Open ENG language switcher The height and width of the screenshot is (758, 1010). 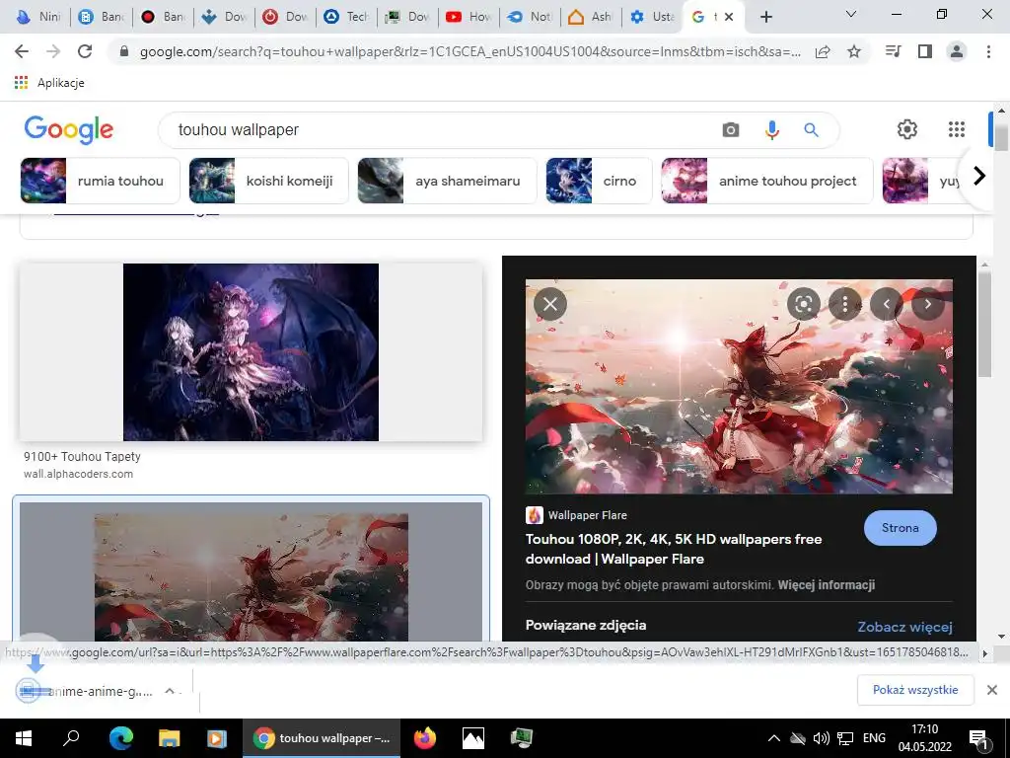tap(874, 738)
